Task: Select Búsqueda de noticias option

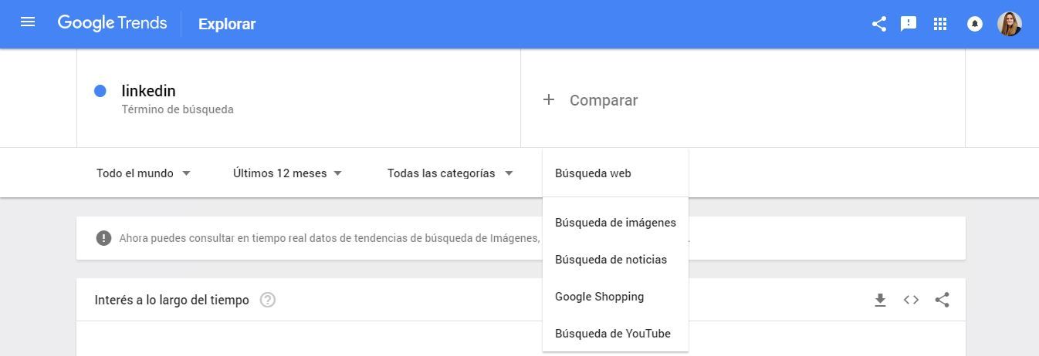Action: (x=611, y=260)
